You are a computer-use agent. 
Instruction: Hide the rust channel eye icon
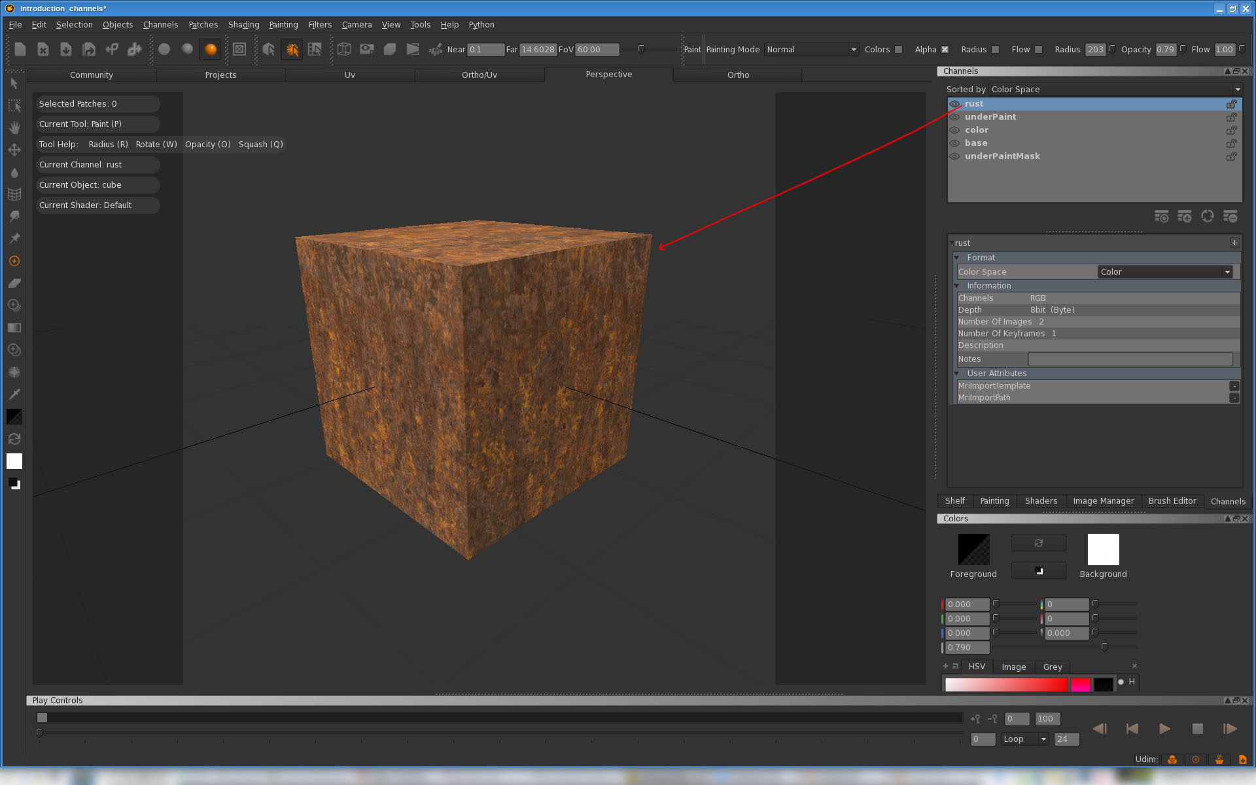tap(954, 104)
